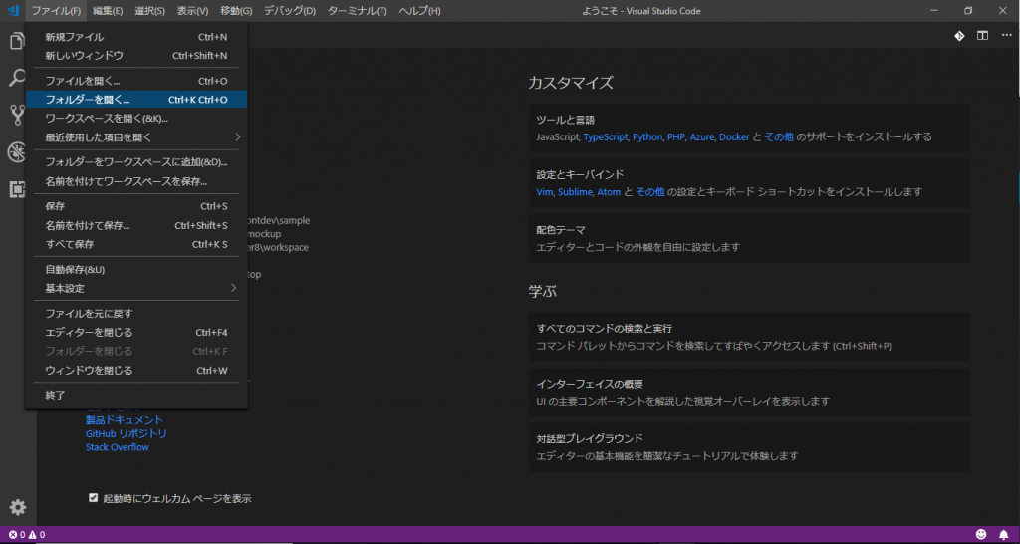The height and width of the screenshot is (544, 1020).
Task: Open the Debug view icon
Action: pyautogui.click(x=17, y=152)
